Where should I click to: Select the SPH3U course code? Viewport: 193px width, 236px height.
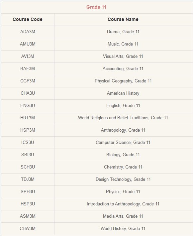click(28, 191)
